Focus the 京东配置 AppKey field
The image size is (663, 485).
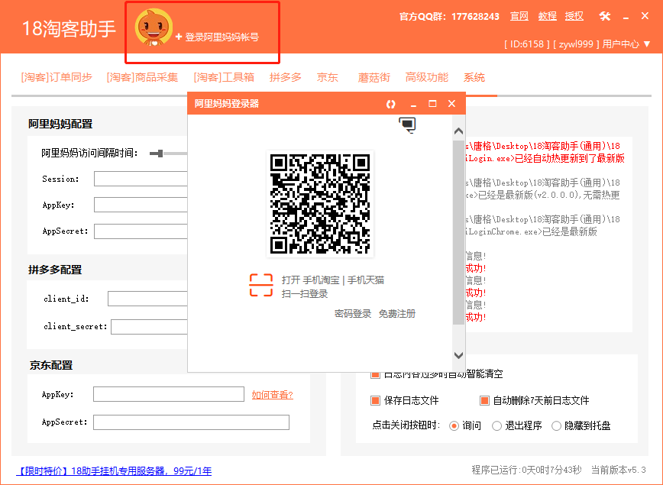pos(169,395)
